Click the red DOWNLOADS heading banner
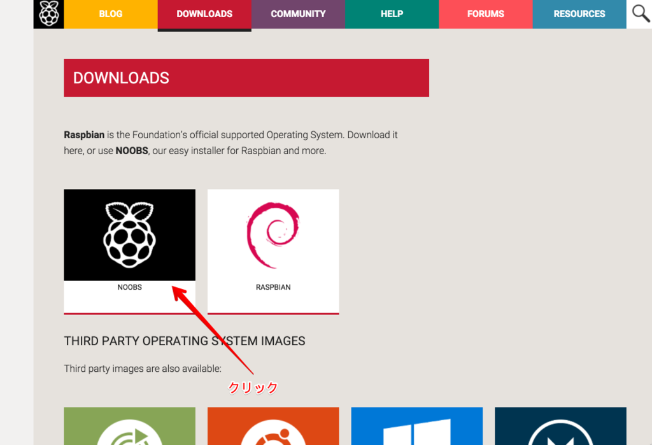The width and height of the screenshot is (652, 445). (246, 78)
